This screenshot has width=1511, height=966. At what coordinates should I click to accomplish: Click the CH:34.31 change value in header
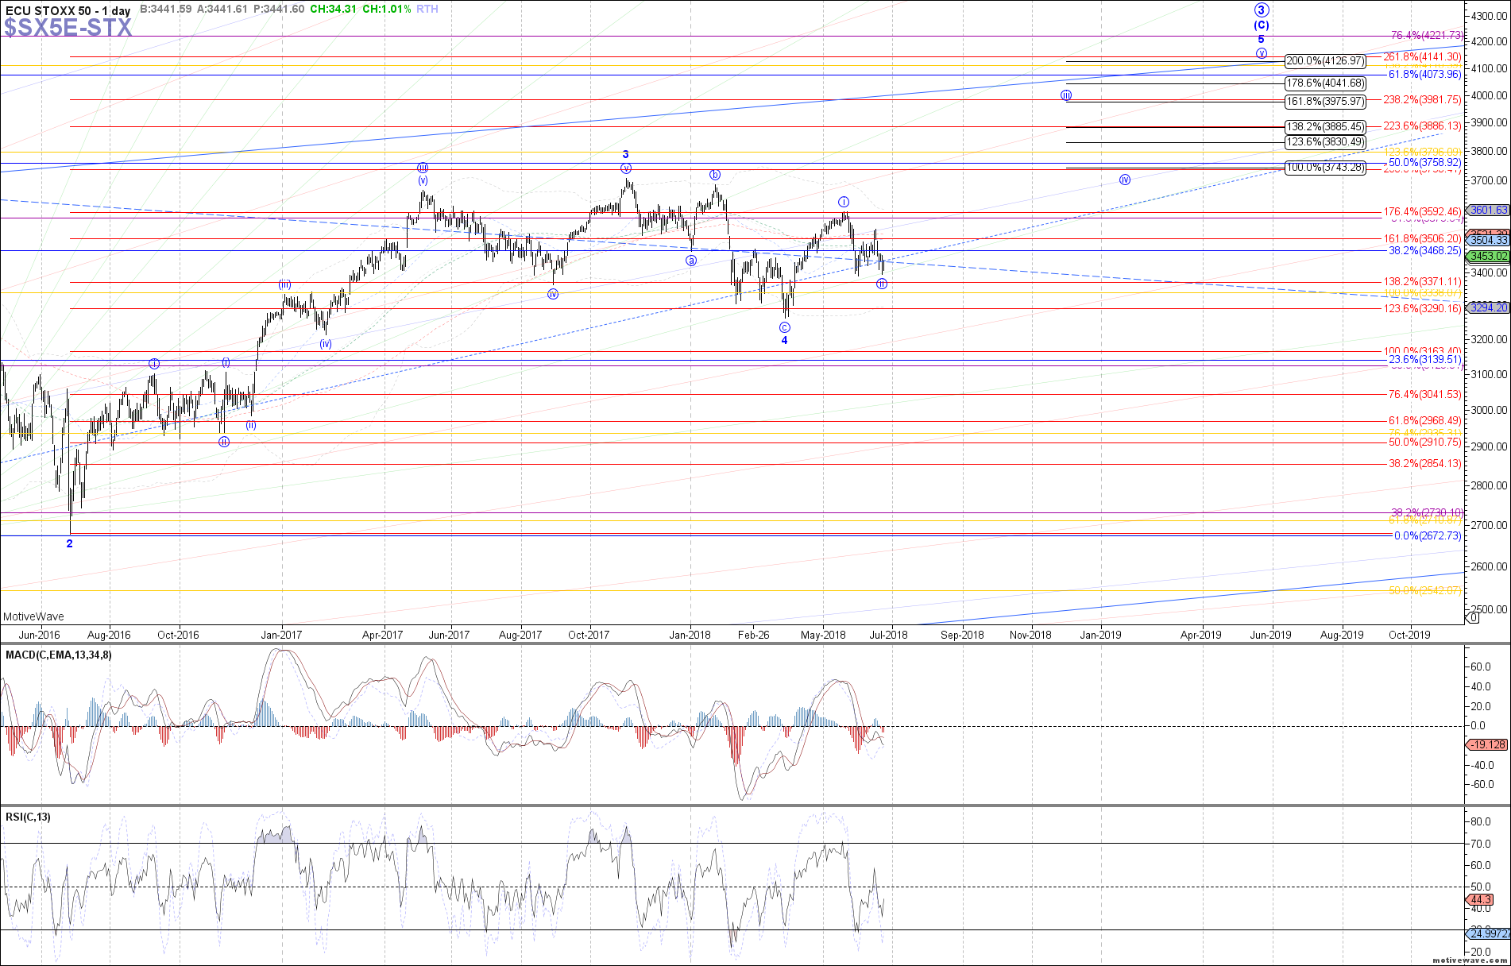[x=334, y=9]
